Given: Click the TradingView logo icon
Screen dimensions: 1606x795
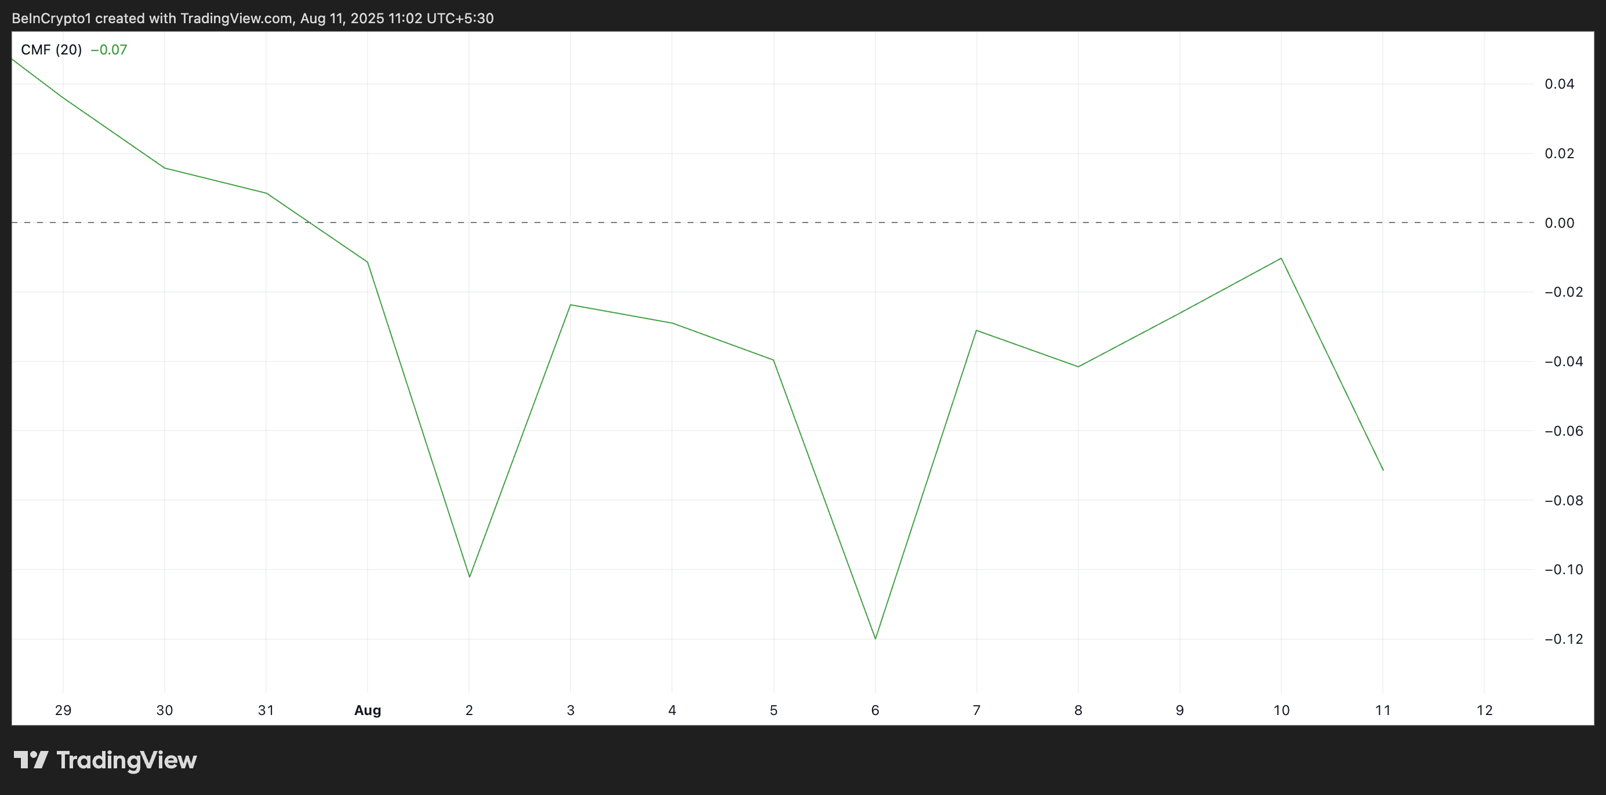Looking at the screenshot, I should 31,760.
